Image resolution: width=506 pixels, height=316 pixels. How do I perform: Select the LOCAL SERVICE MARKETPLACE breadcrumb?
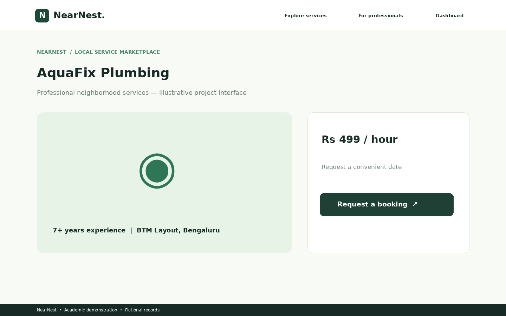[x=117, y=52]
